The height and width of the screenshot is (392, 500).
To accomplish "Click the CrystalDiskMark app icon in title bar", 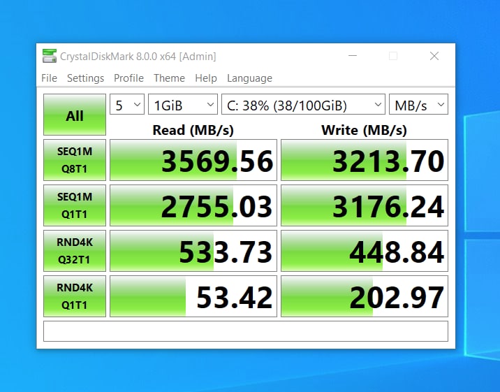I will coord(50,56).
